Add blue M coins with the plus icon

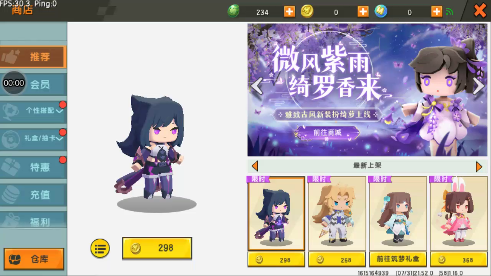pos(437,12)
